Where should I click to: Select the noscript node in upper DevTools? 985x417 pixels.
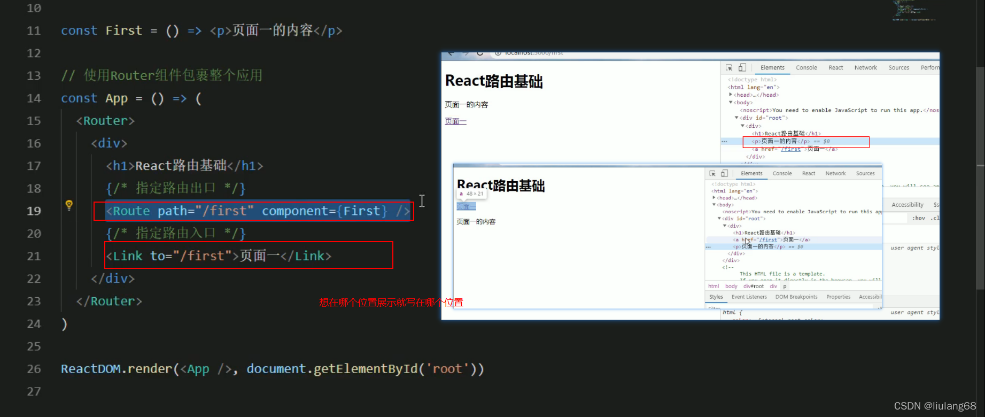click(839, 110)
